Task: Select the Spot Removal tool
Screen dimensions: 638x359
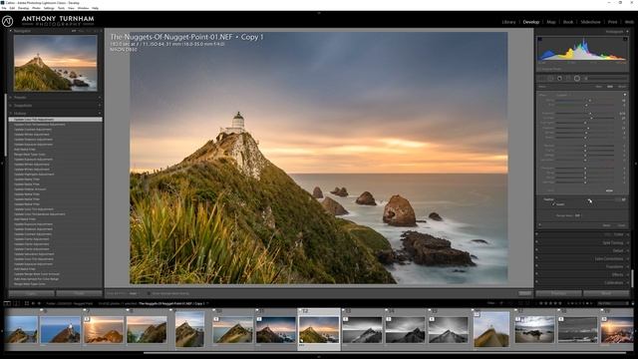Action: pyautogui.click(x=551, y=78)
